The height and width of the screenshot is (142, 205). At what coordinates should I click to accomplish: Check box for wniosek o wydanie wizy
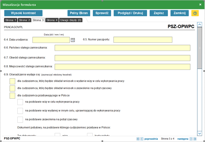coord(12,81)
